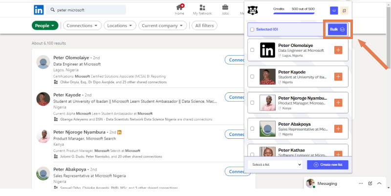The image size is (391, 196).
Task: Open the People filter dropdown
Action: [45, 25]
